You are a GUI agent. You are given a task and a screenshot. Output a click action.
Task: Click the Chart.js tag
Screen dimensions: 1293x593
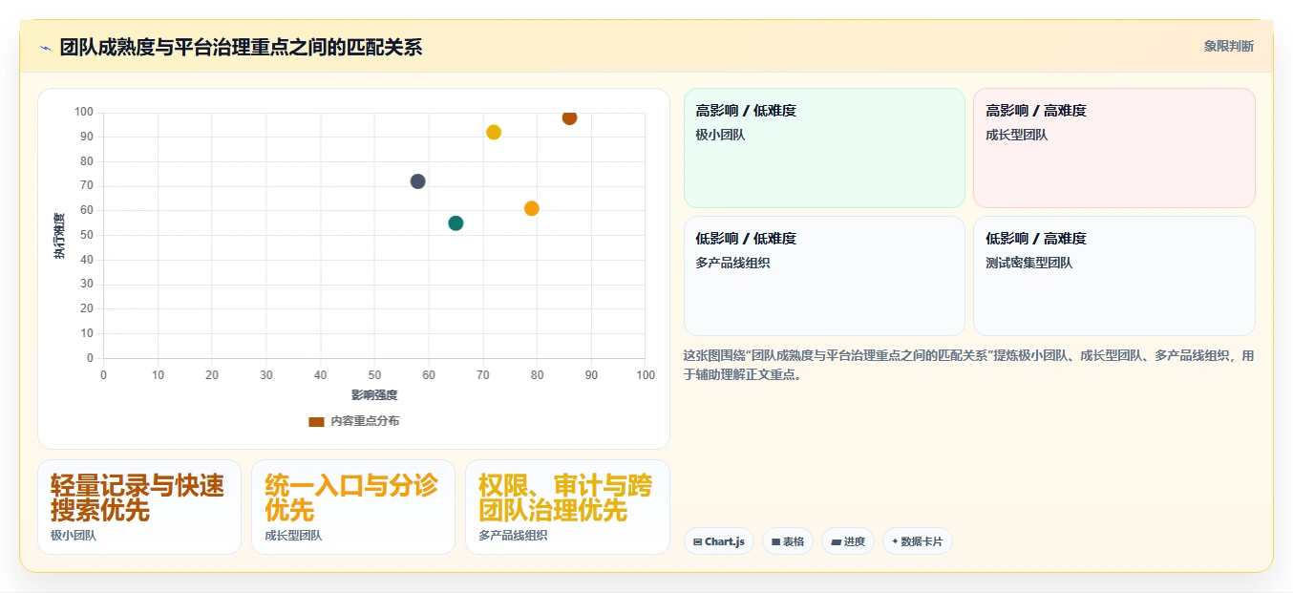tap(718, 541)
